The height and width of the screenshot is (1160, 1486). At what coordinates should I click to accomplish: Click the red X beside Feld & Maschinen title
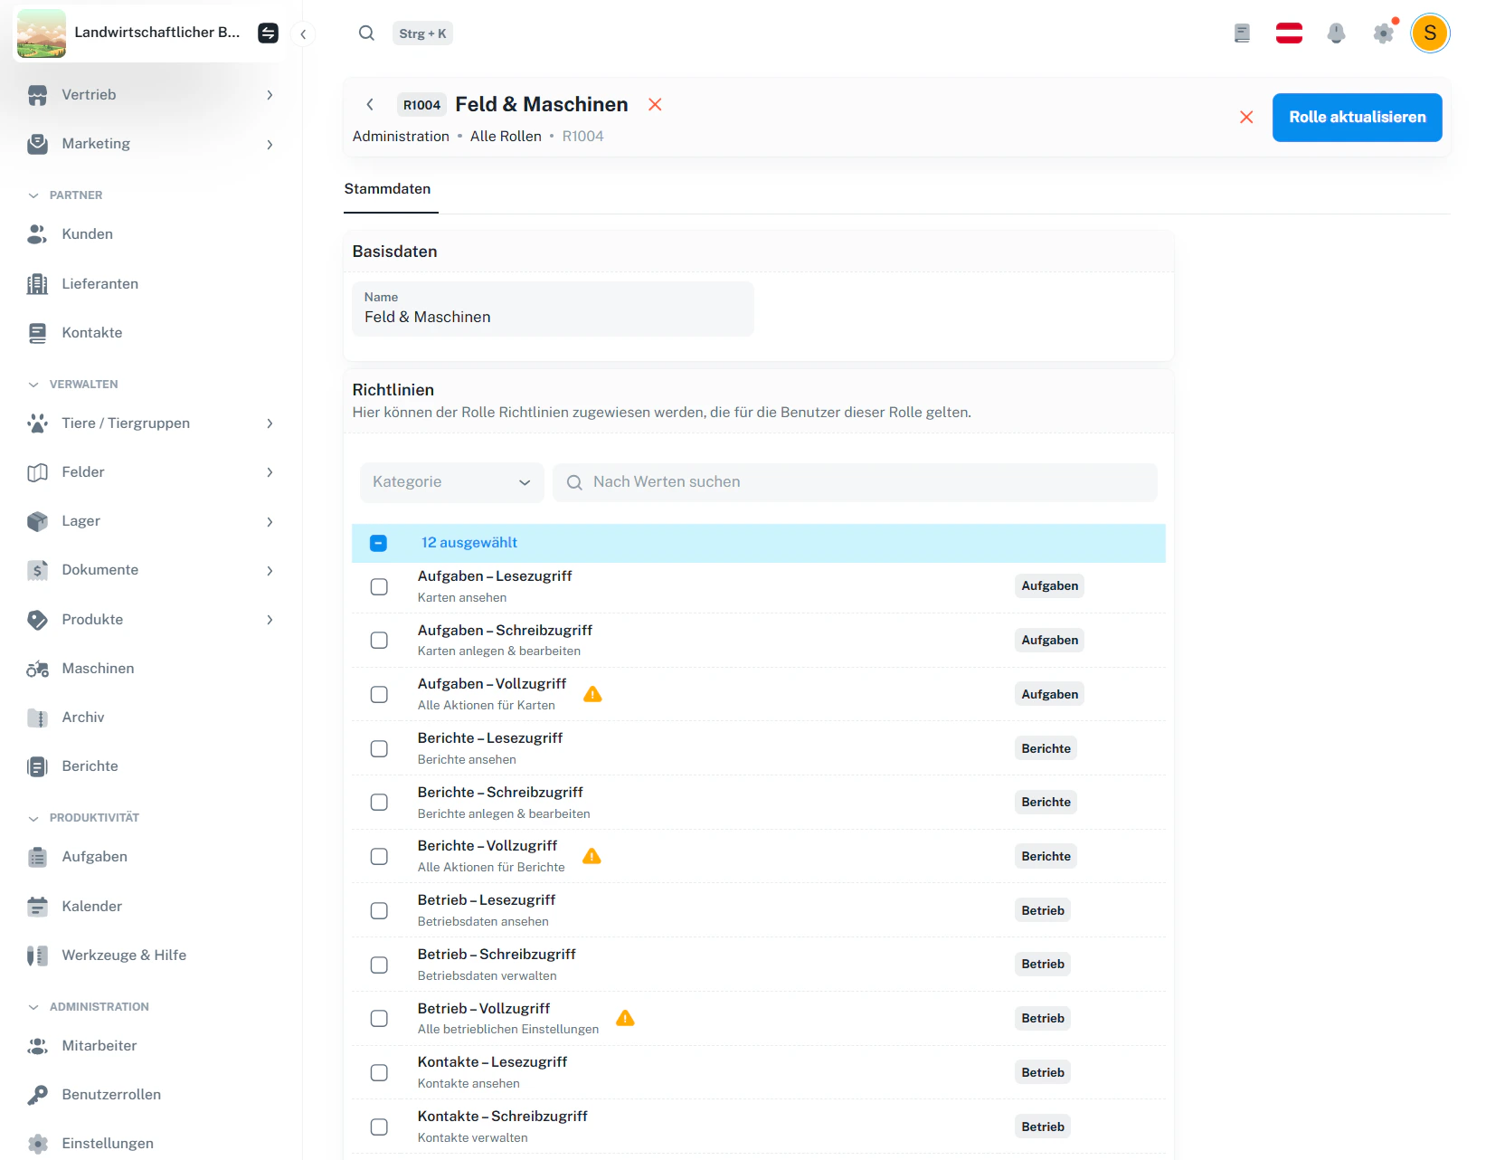coord(655,105)
